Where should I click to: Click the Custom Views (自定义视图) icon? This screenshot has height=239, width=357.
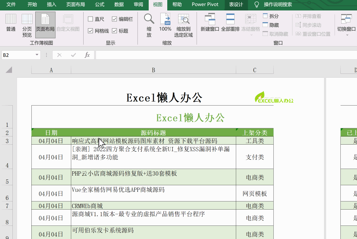coord(68,19)
